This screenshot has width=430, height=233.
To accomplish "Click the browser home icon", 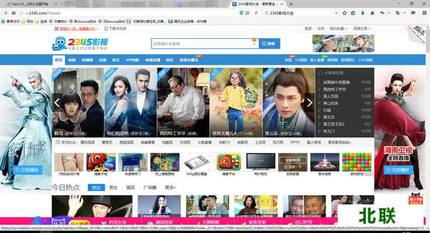I will click(x=372, y=13).
